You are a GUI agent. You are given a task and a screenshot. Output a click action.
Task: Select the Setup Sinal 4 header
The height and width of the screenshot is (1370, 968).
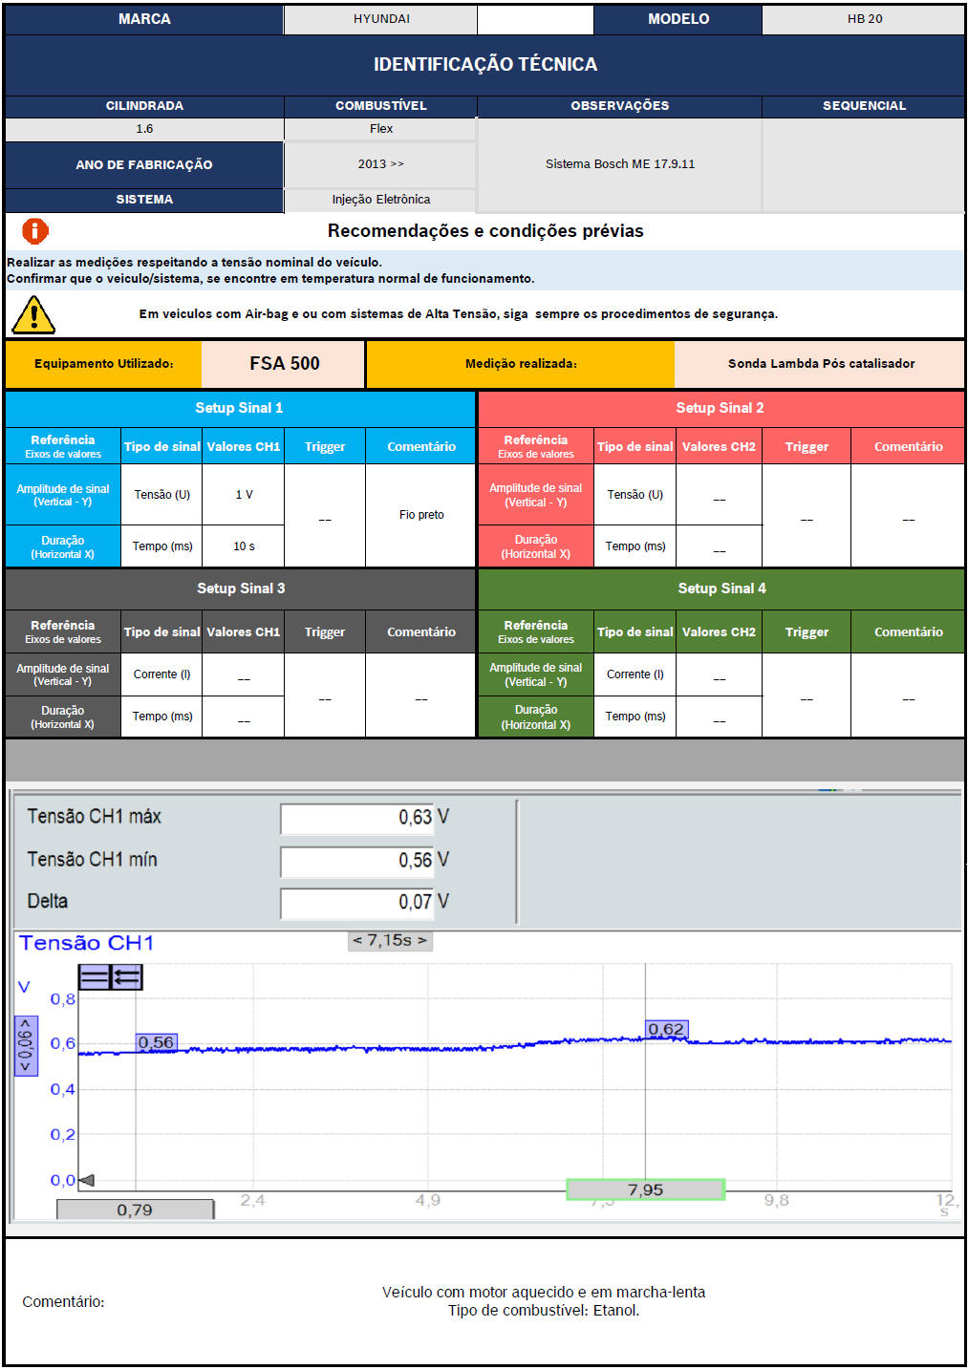[721, 589]
